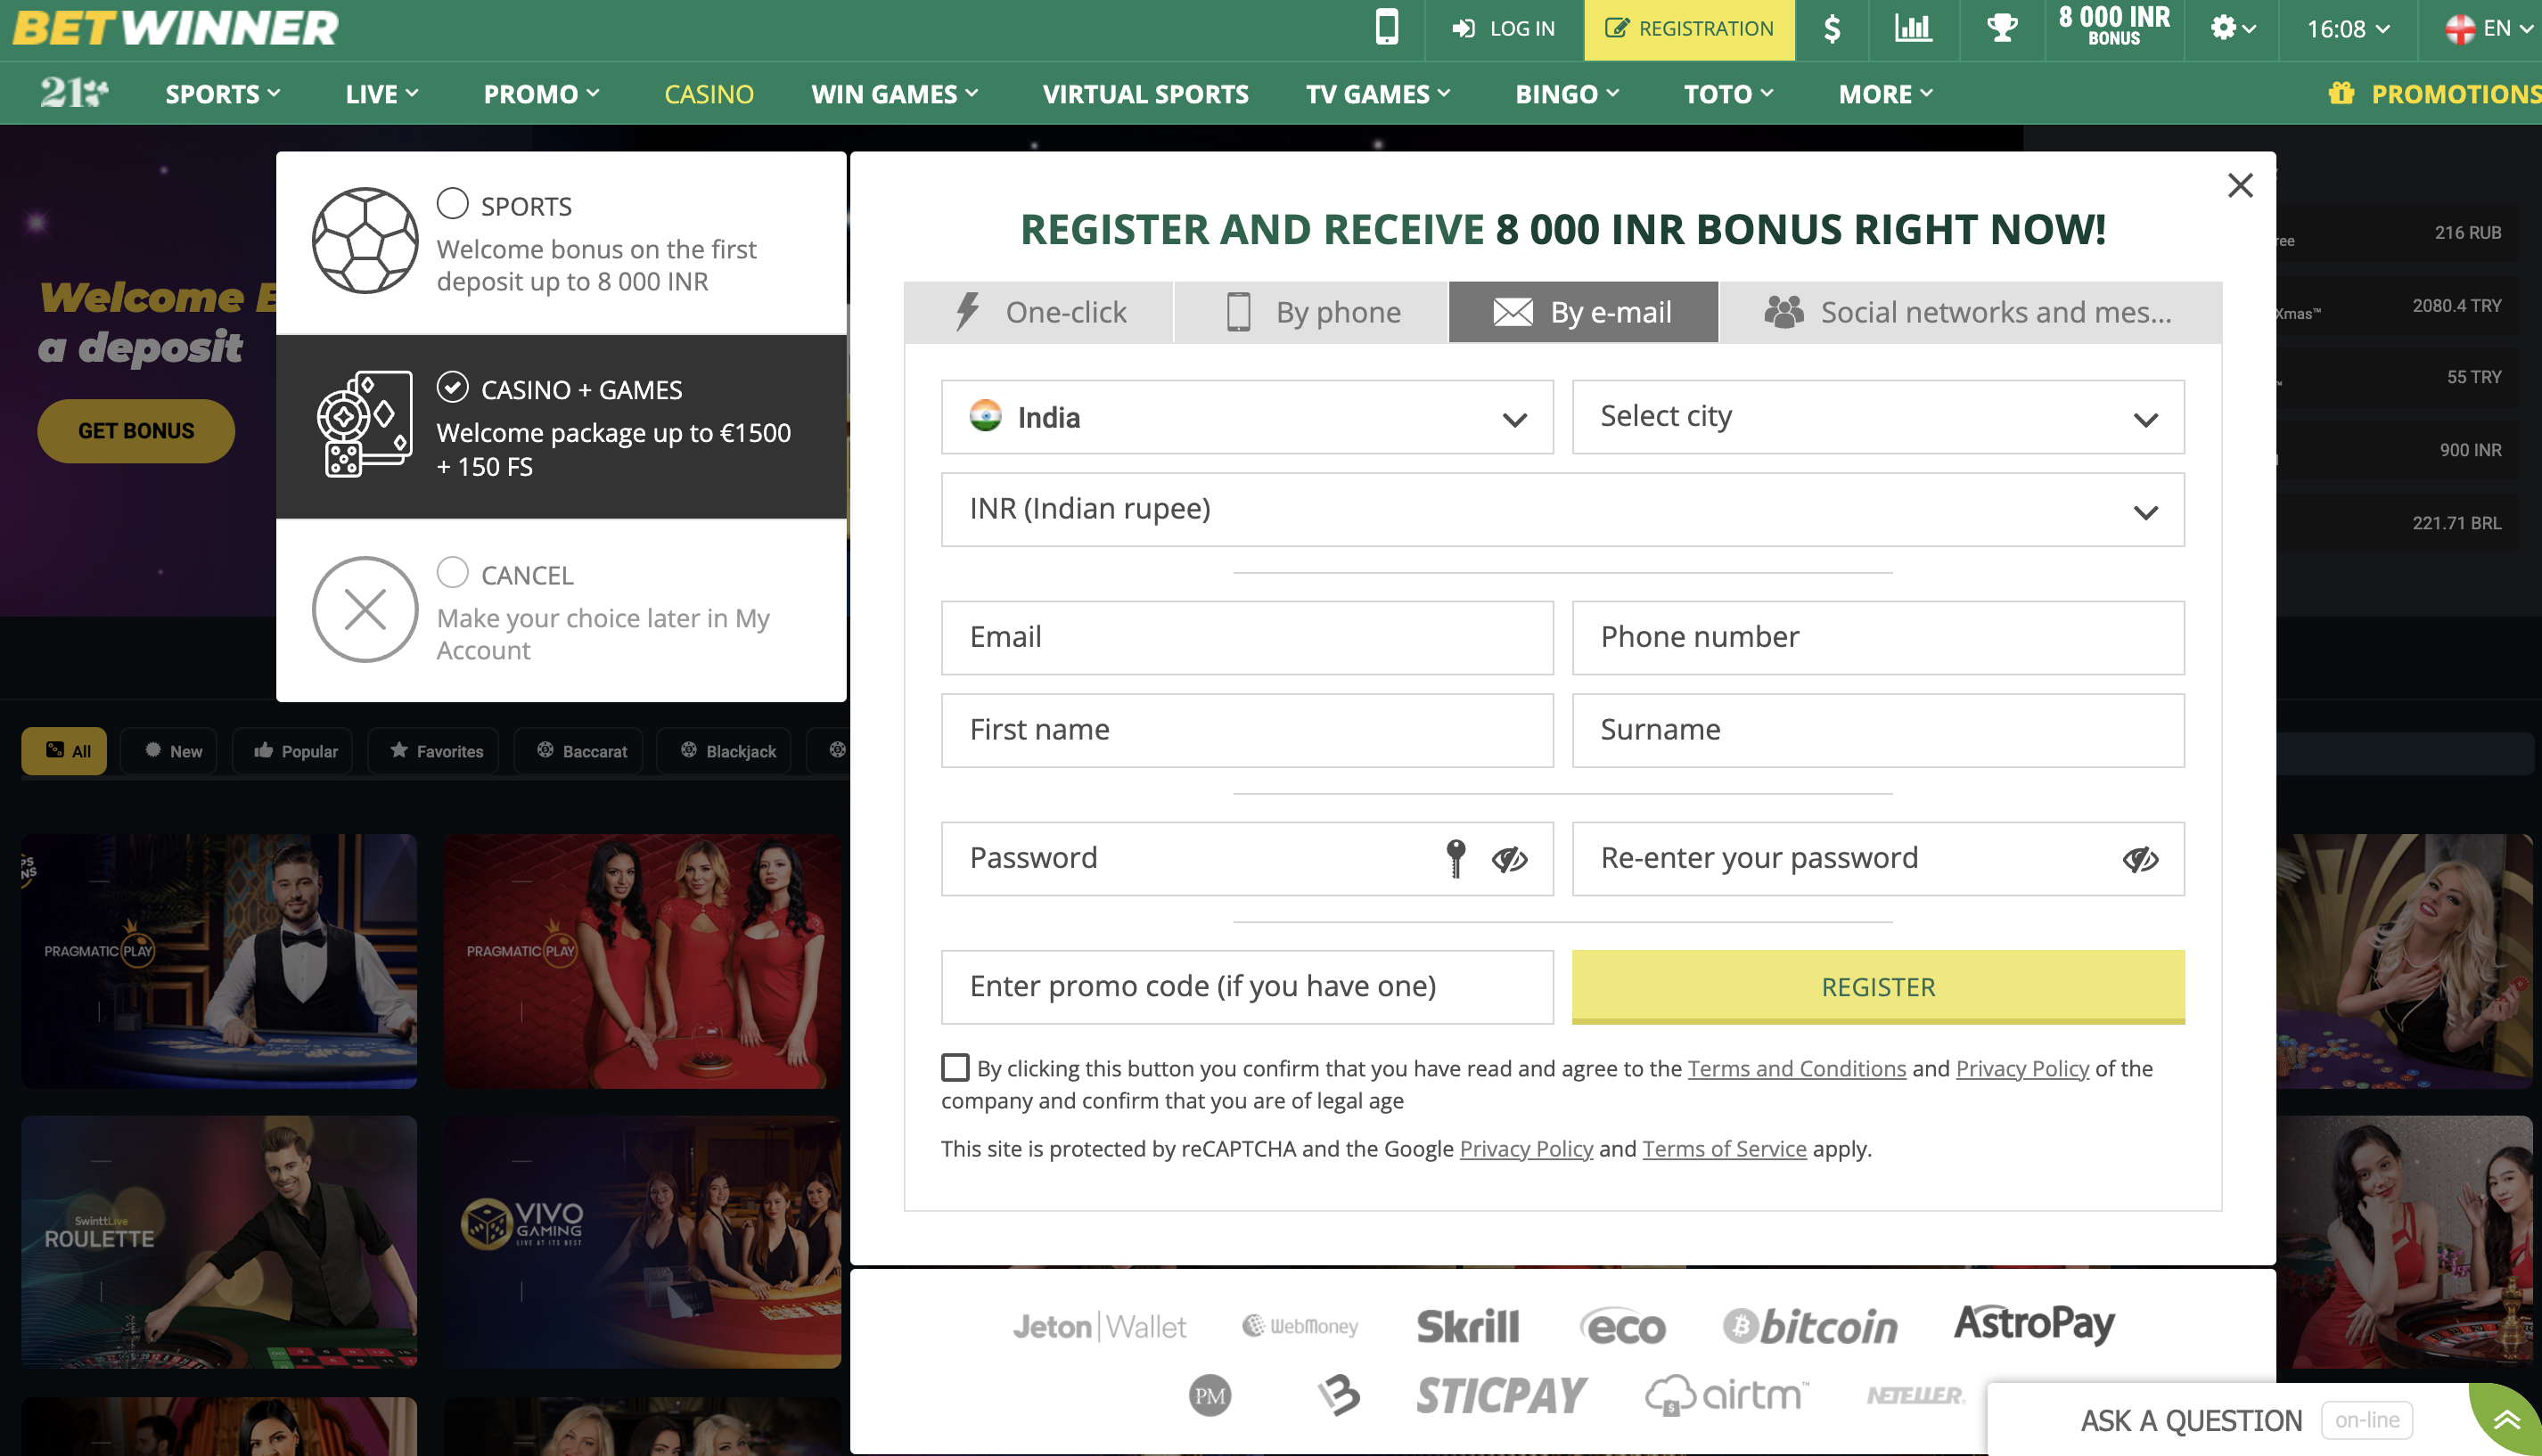This screenshot has height=1456, width=2542.
Task: Open the Select city dropdown
Action: click(x=1877, y=417)
